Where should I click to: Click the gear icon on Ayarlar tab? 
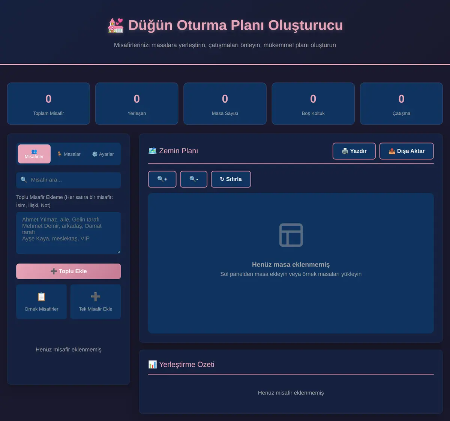click(94, 154)
